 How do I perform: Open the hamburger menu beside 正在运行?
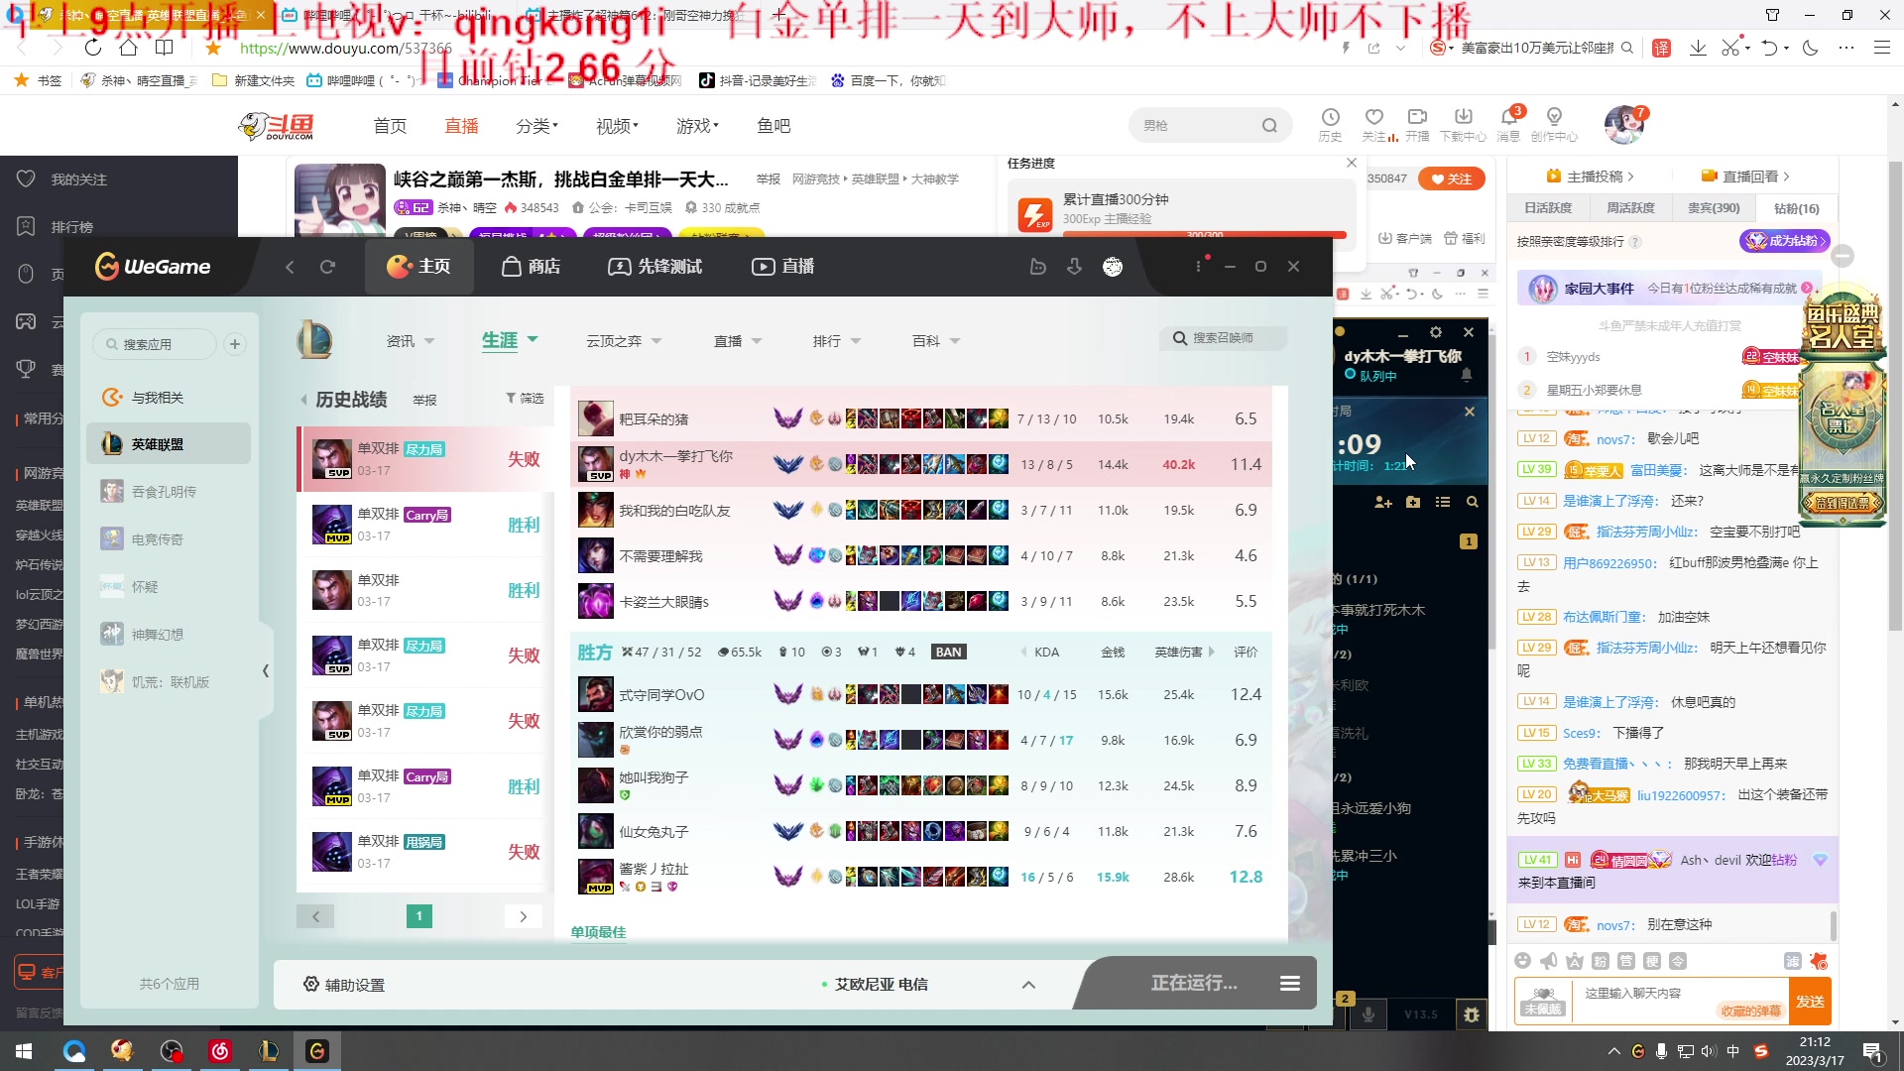tap(1290, 984)
